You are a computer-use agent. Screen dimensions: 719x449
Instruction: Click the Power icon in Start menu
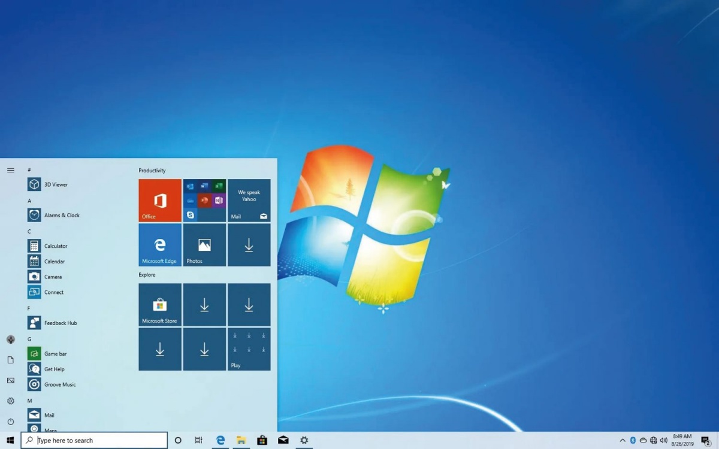click(10, 421)
